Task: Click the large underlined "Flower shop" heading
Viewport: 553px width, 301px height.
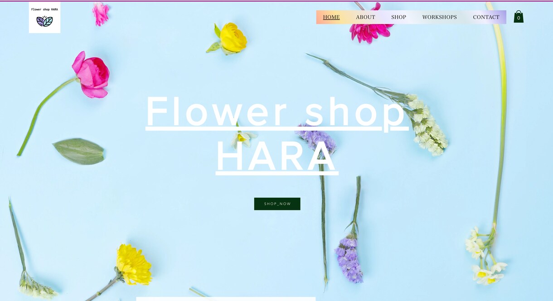Action: [276, 112]
